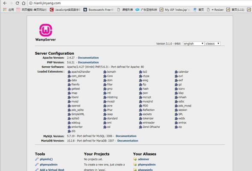Open MariaDB Version Documentation link
Image resolution: width=252 pixels, height=171 pixels.
pos(128,141)
